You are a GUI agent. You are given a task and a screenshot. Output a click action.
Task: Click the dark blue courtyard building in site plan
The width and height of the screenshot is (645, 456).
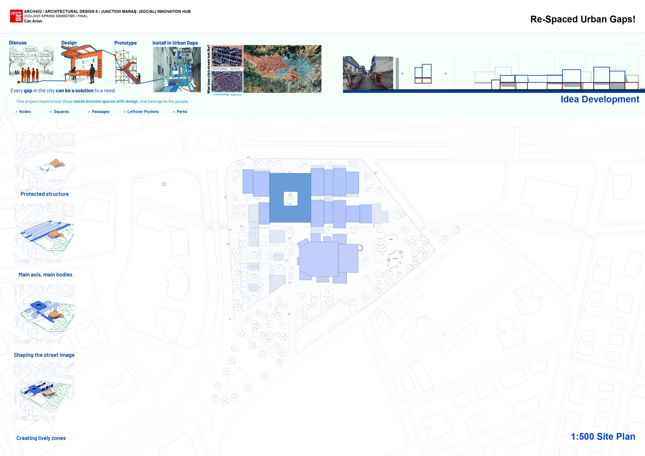coord(290,198)
